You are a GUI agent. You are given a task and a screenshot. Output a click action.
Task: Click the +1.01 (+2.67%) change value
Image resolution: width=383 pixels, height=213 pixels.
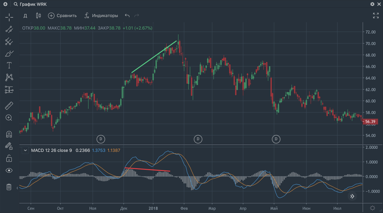pos(138,28)
